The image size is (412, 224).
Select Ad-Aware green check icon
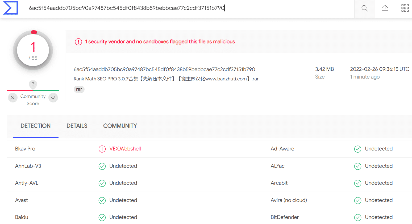coord(358,149)
